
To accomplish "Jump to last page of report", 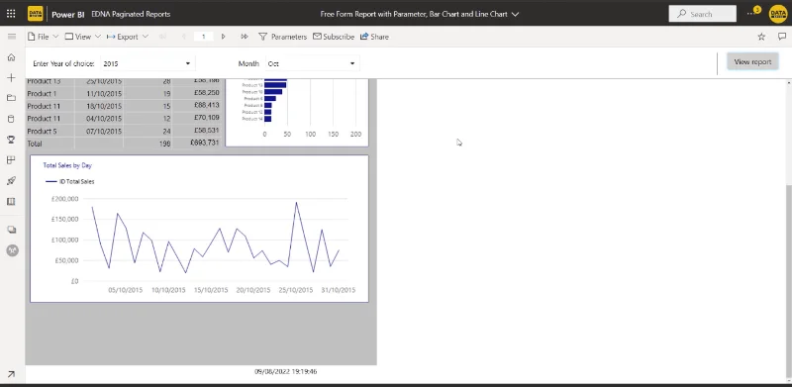I will coord(244,37).
